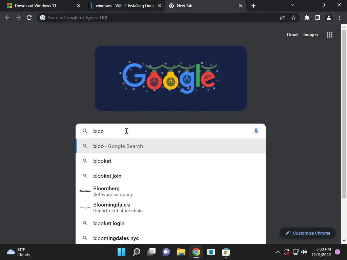Click the sync update tray icon

click(x=286, y=252)
